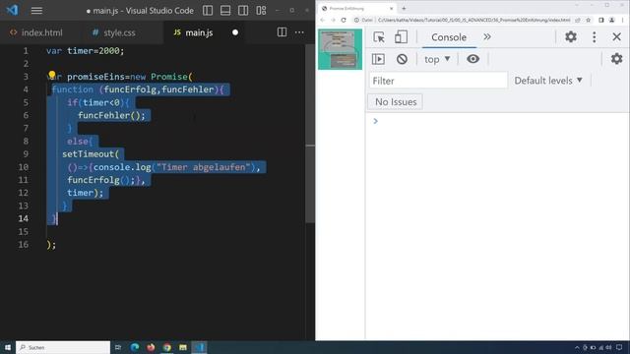Open the Default levels dropdown
This screenshot has height=354, width=630.
tap(548, 81)
